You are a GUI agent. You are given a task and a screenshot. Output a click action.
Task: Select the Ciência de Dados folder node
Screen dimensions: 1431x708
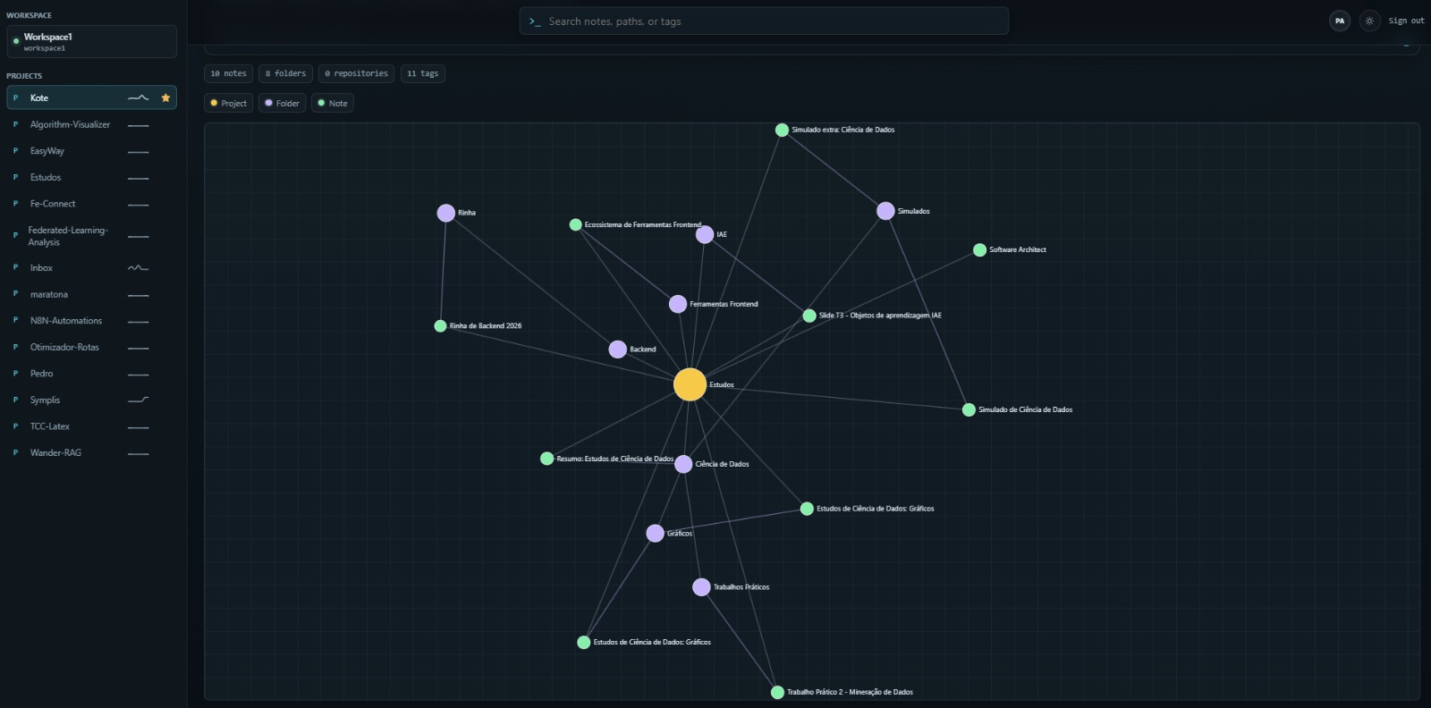click(683, 464)
